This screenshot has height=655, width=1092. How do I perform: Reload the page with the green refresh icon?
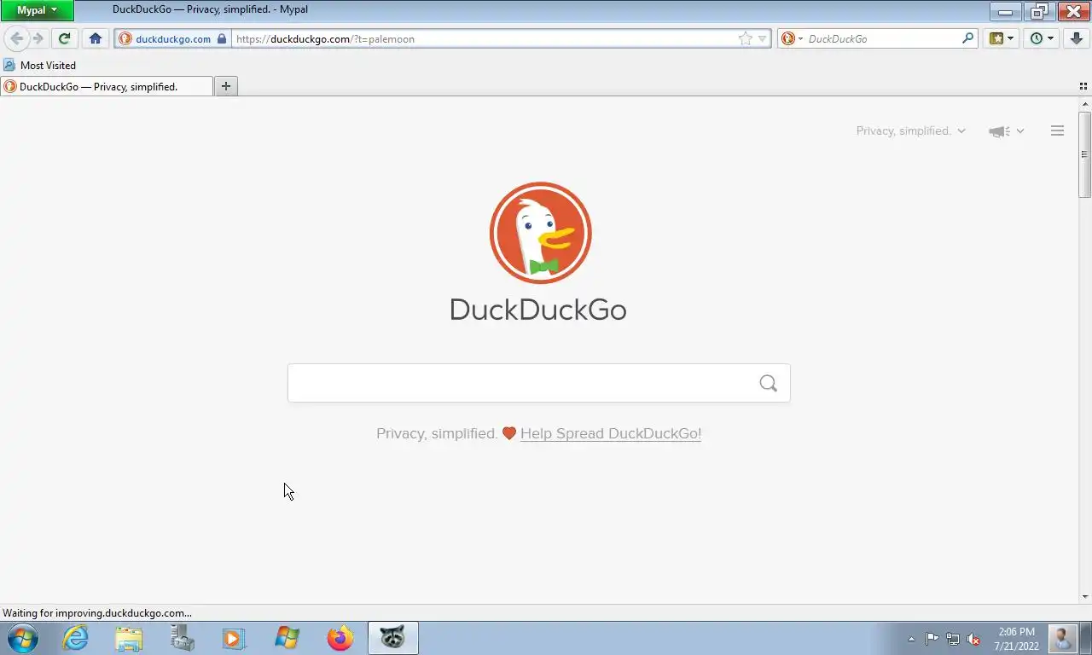pos(64,38)
